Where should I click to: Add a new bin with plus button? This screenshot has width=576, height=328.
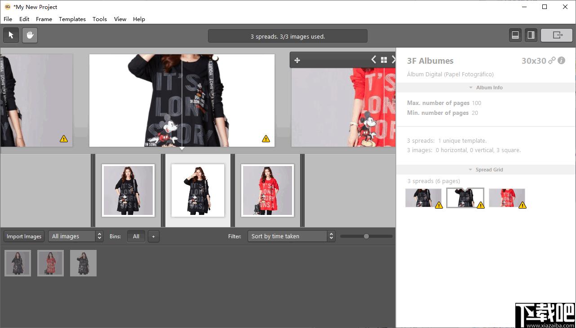(153, 236)
